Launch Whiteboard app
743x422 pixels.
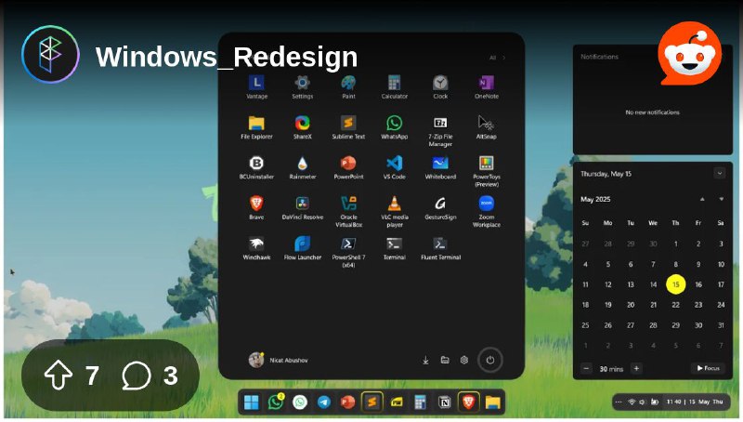440,168
